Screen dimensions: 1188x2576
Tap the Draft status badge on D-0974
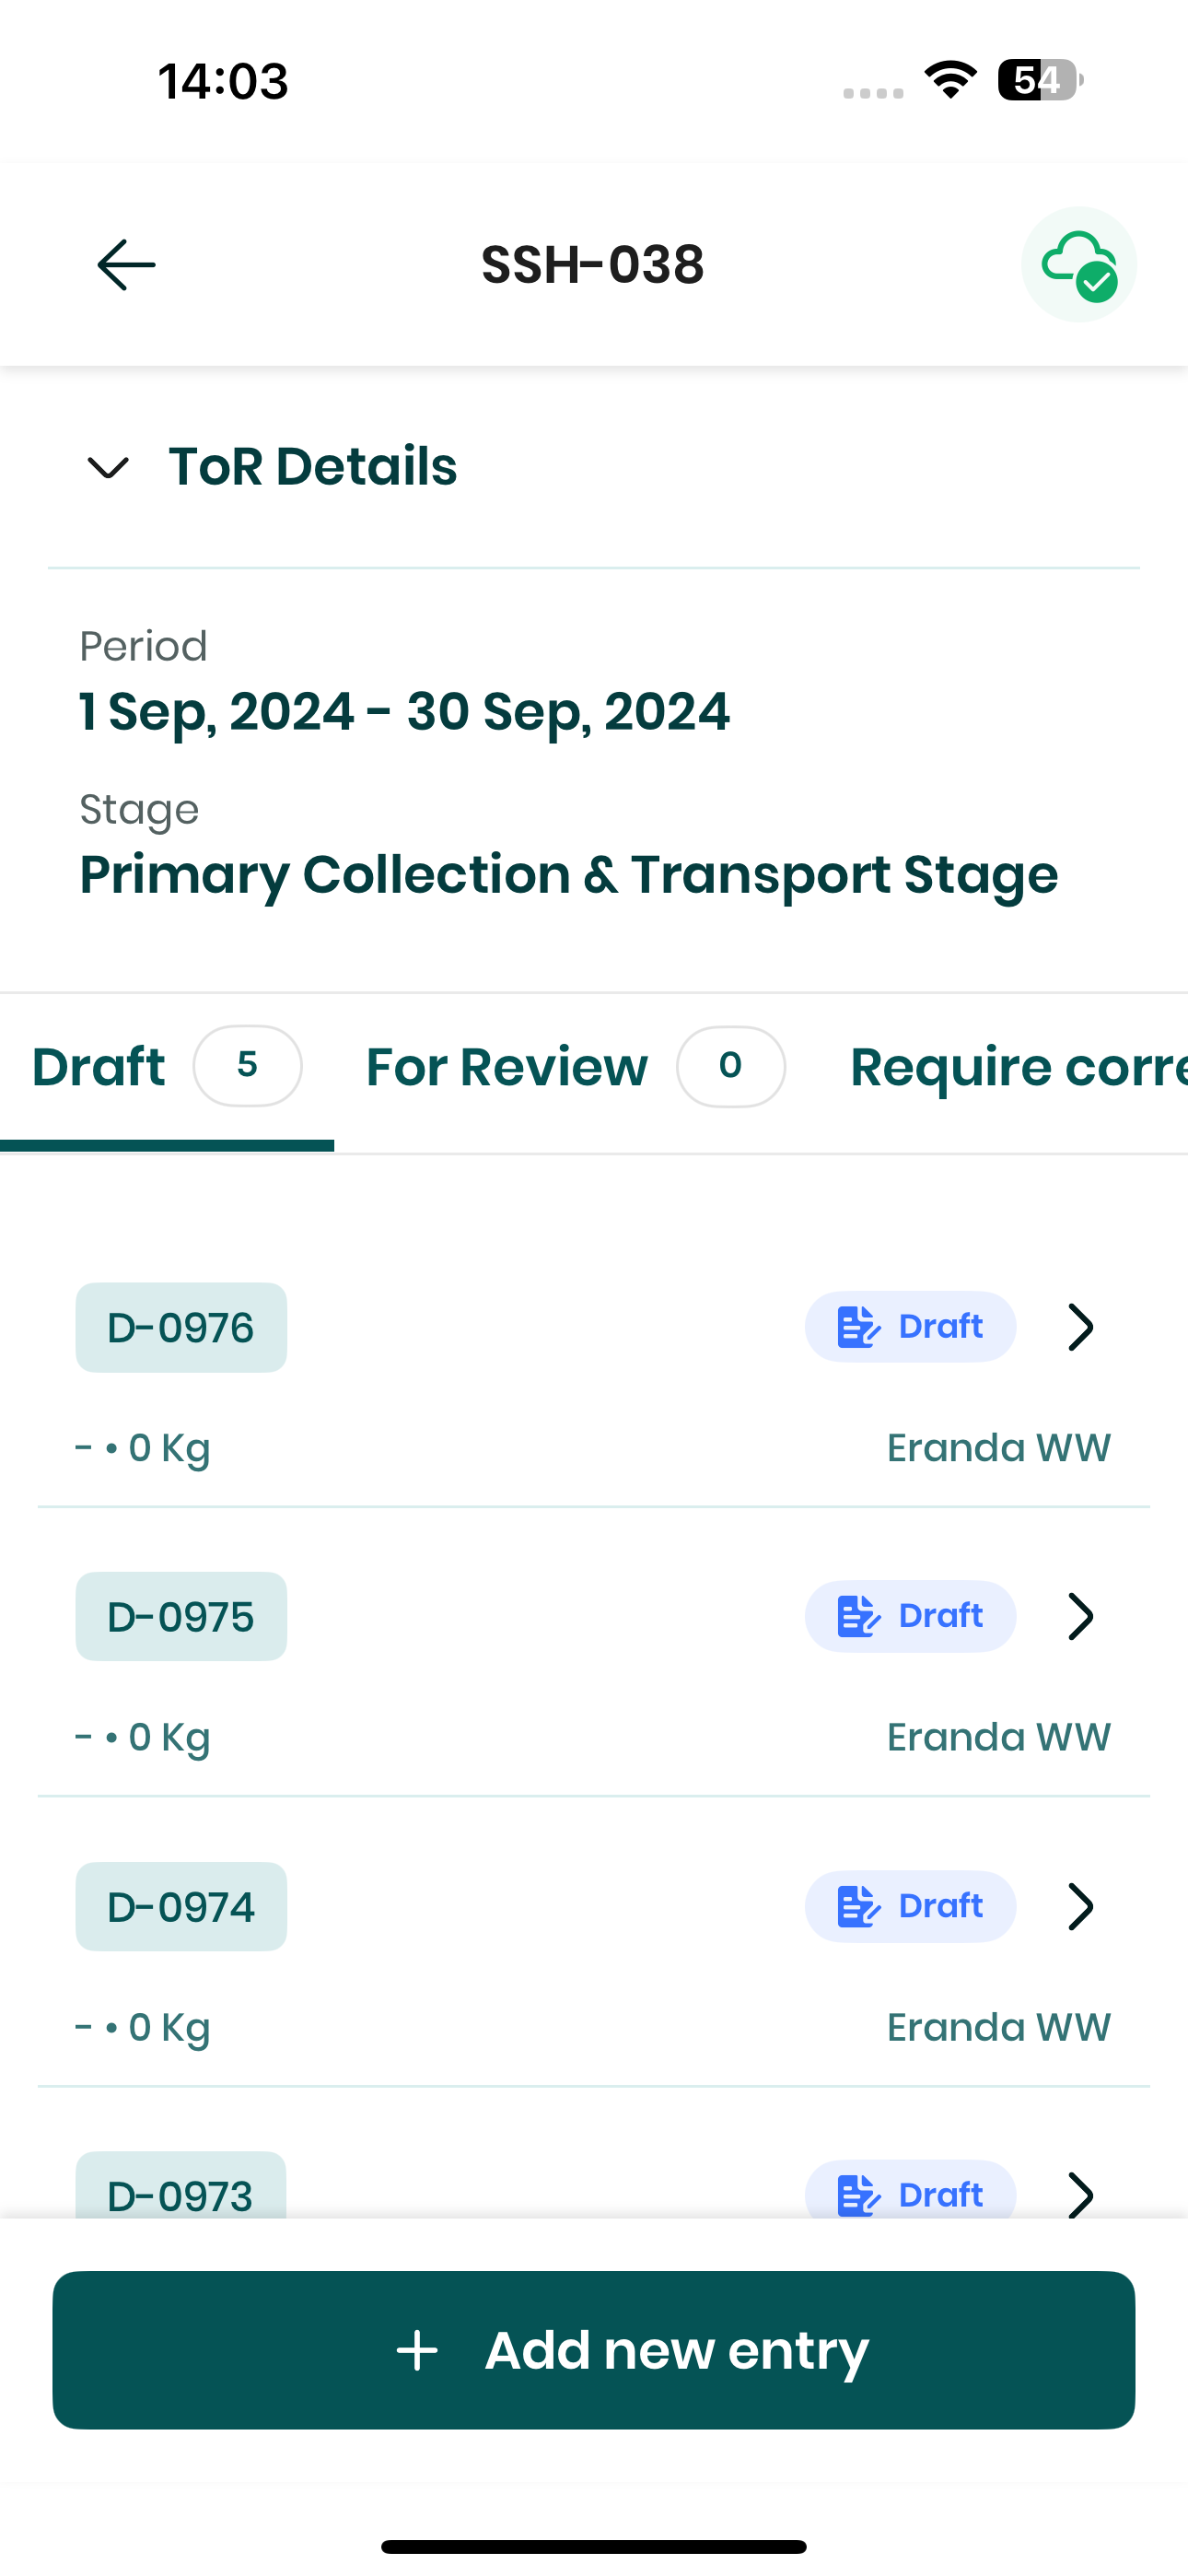coord(910,1906)
